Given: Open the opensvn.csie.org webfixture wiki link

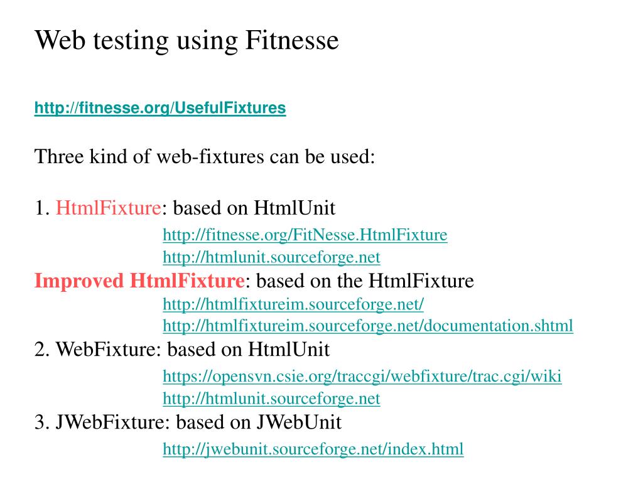Looking at the screenshot, I should [362, 377].
